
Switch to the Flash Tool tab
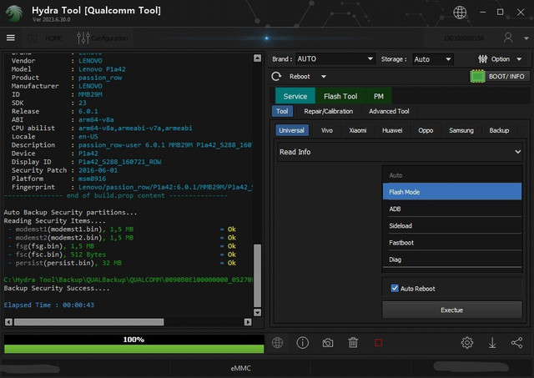(340, 96)
